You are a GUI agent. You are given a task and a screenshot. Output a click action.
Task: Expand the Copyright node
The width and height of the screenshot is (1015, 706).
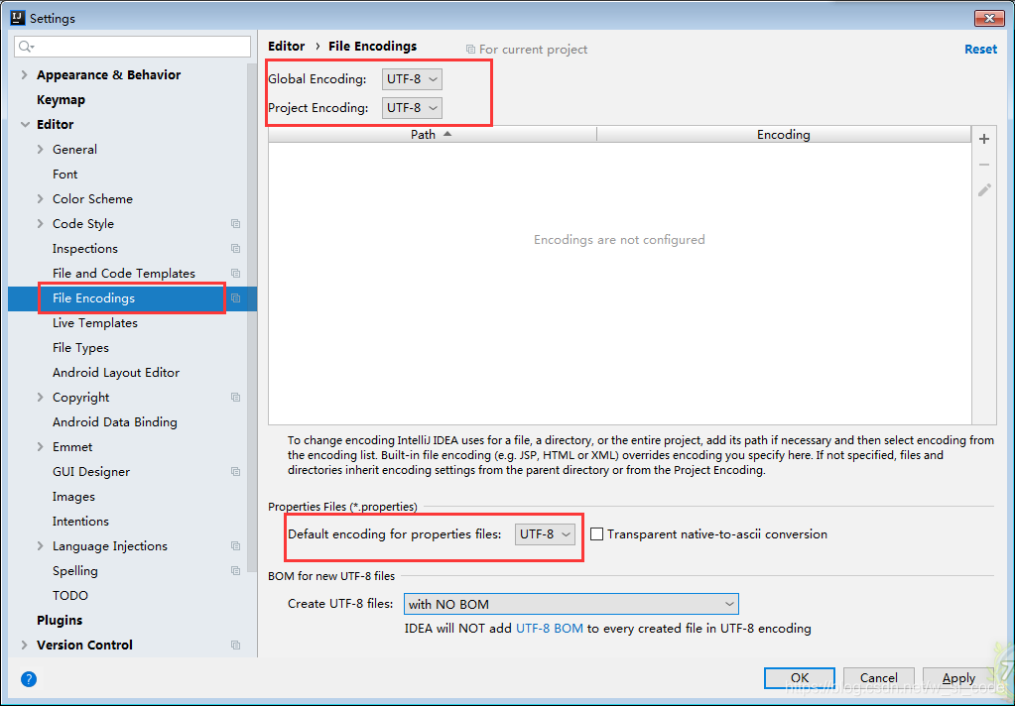[40, 398]
